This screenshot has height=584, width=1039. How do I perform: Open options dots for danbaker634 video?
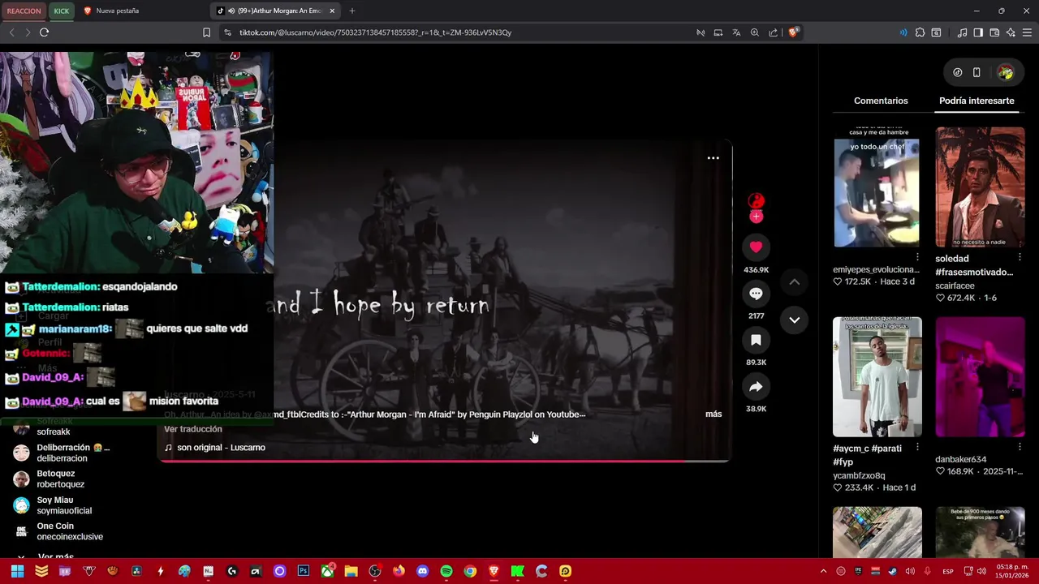(1020, 448)
